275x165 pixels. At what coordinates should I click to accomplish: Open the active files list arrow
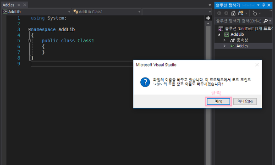coord(210,5)
